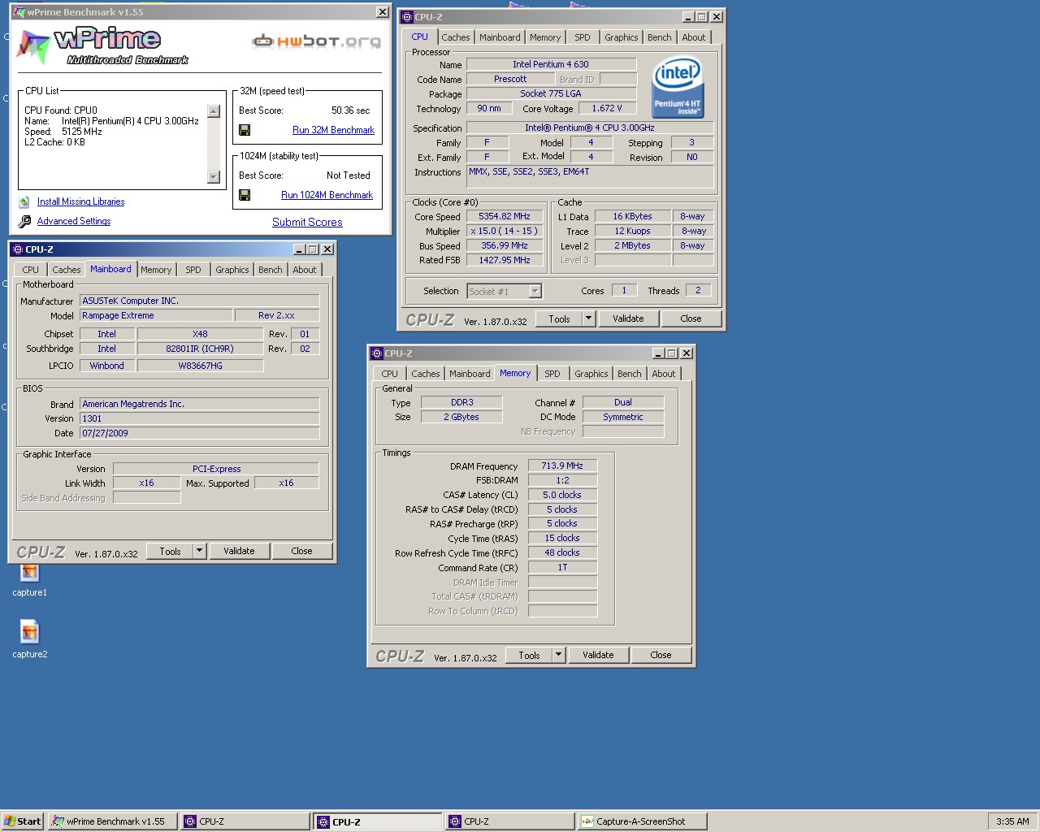Click the memory type value DDR3
This screenshot has width=1040, height=832.
tap(461, 402)
